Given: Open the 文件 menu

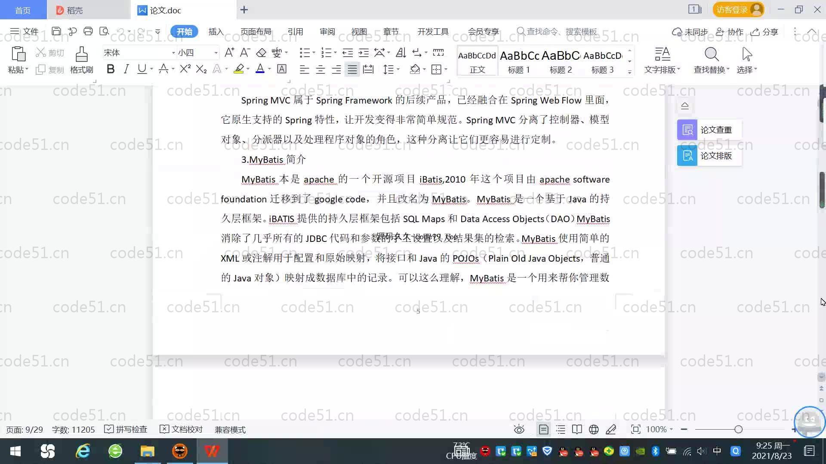Looking at the screenshot, I should tap(25, 31).
